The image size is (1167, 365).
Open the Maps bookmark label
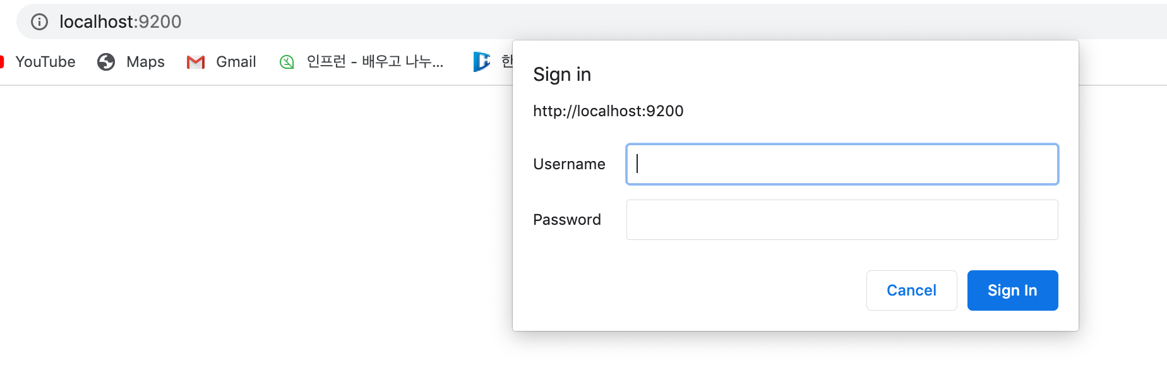point(145,62)
